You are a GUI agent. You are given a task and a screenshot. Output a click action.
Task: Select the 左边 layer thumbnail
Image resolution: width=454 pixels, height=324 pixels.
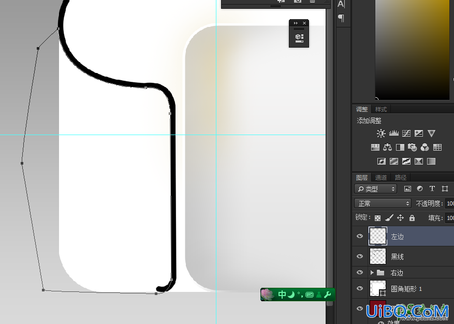point(378,236)
